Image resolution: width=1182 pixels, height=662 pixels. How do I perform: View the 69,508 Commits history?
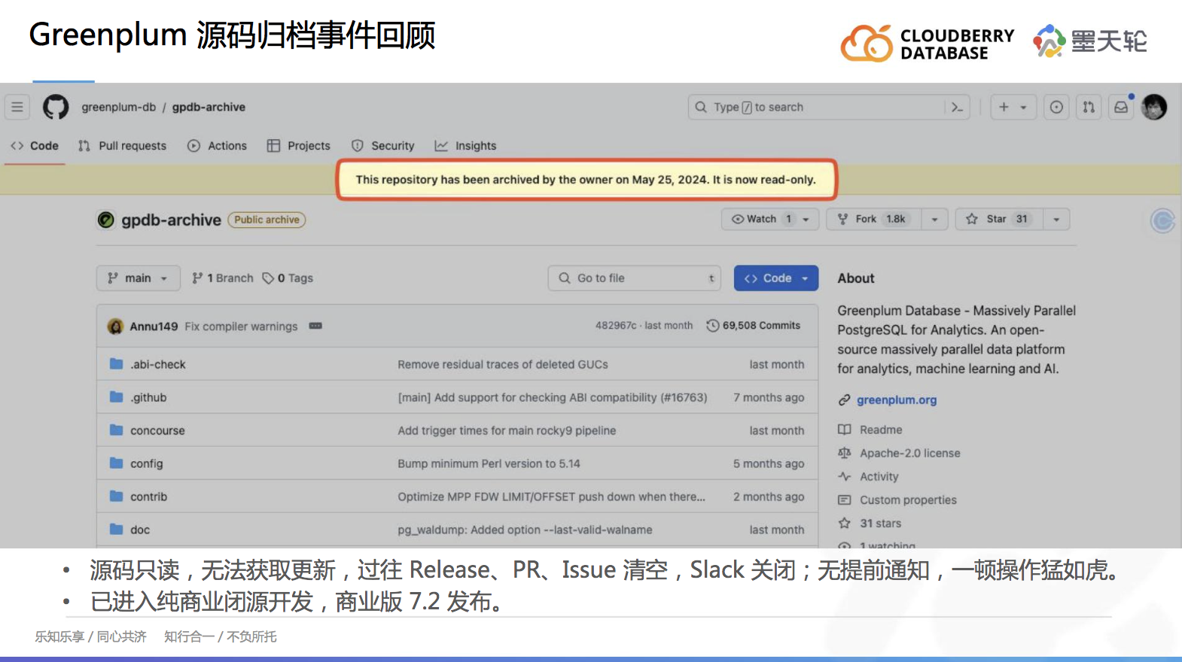click(x=753, y=326)
